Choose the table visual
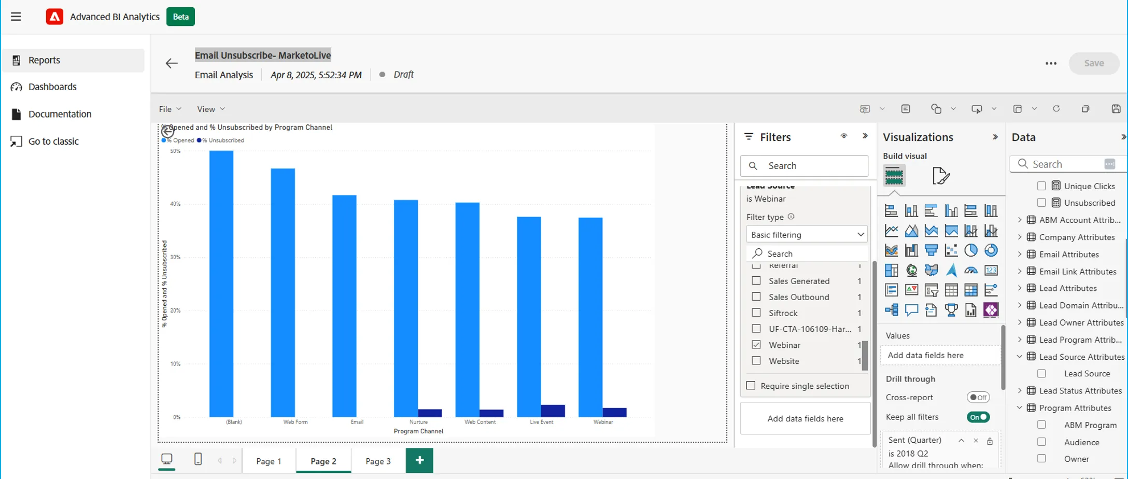The width and height of the screenshot is (1128, 479). [x=951, y=290]
